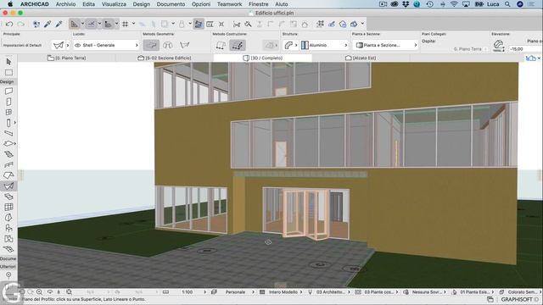Screen dimensions: 543x305
Task: Select the Railing tool
Action: click(x=8, y=164)
